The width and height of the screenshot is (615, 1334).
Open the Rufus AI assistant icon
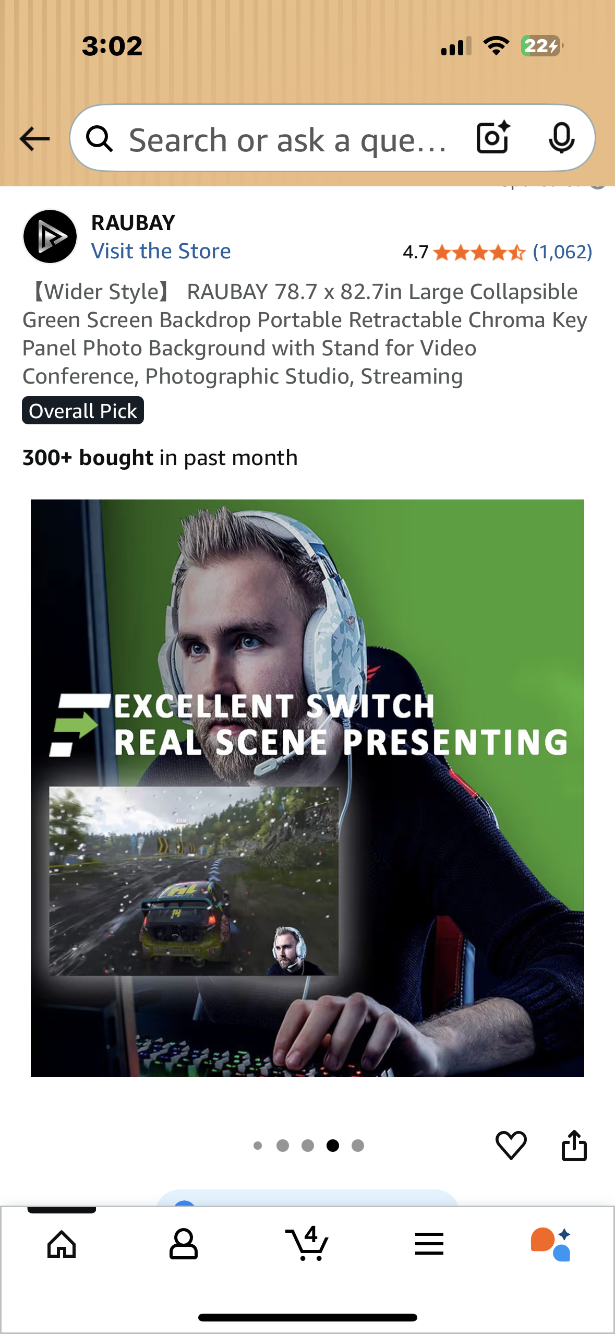point(551,1244)
